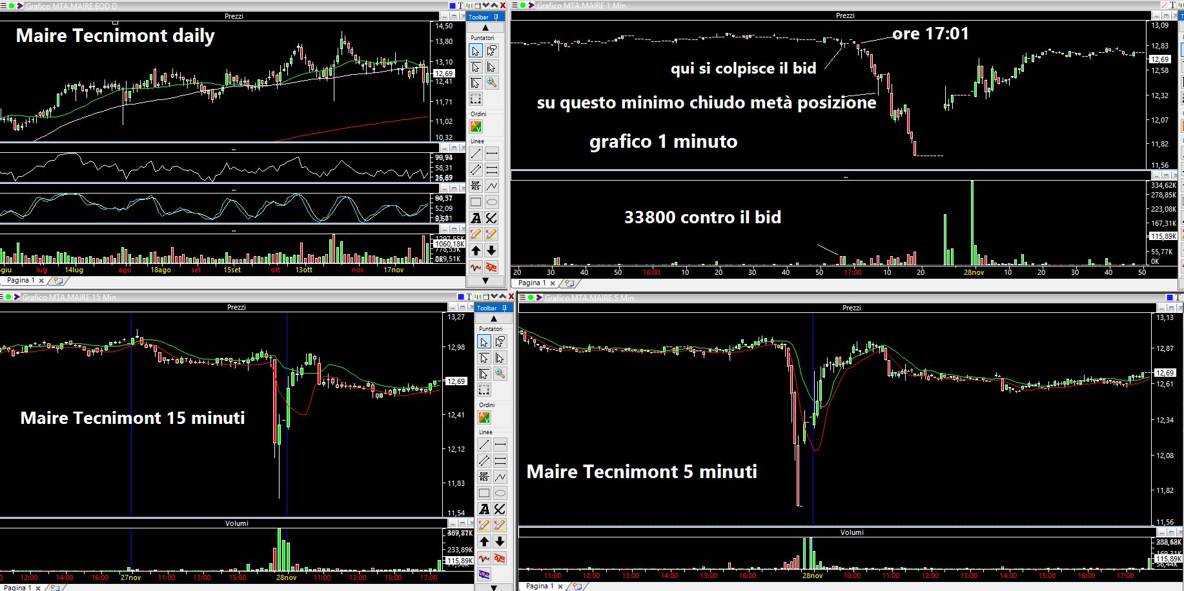Screen dimensions: 1184x591
Task: Choose the diagonal parallel channel tool in the daily chart Toolbar
Action: coord(476,170)
